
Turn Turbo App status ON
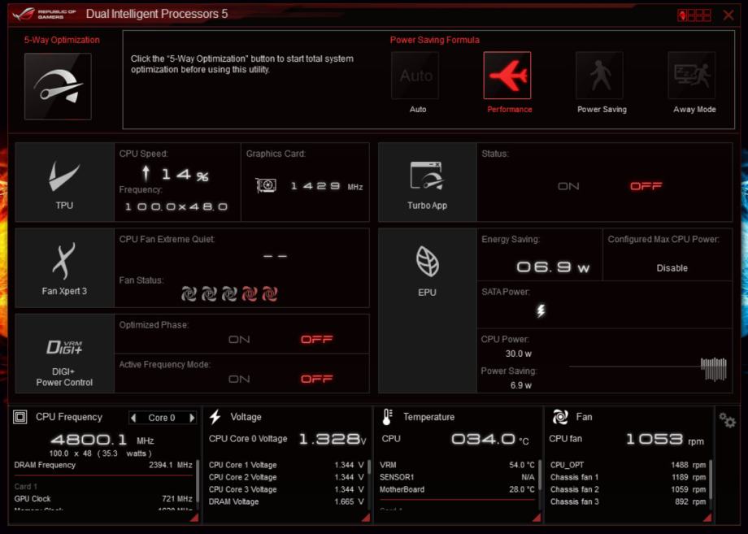coord(568,186)
